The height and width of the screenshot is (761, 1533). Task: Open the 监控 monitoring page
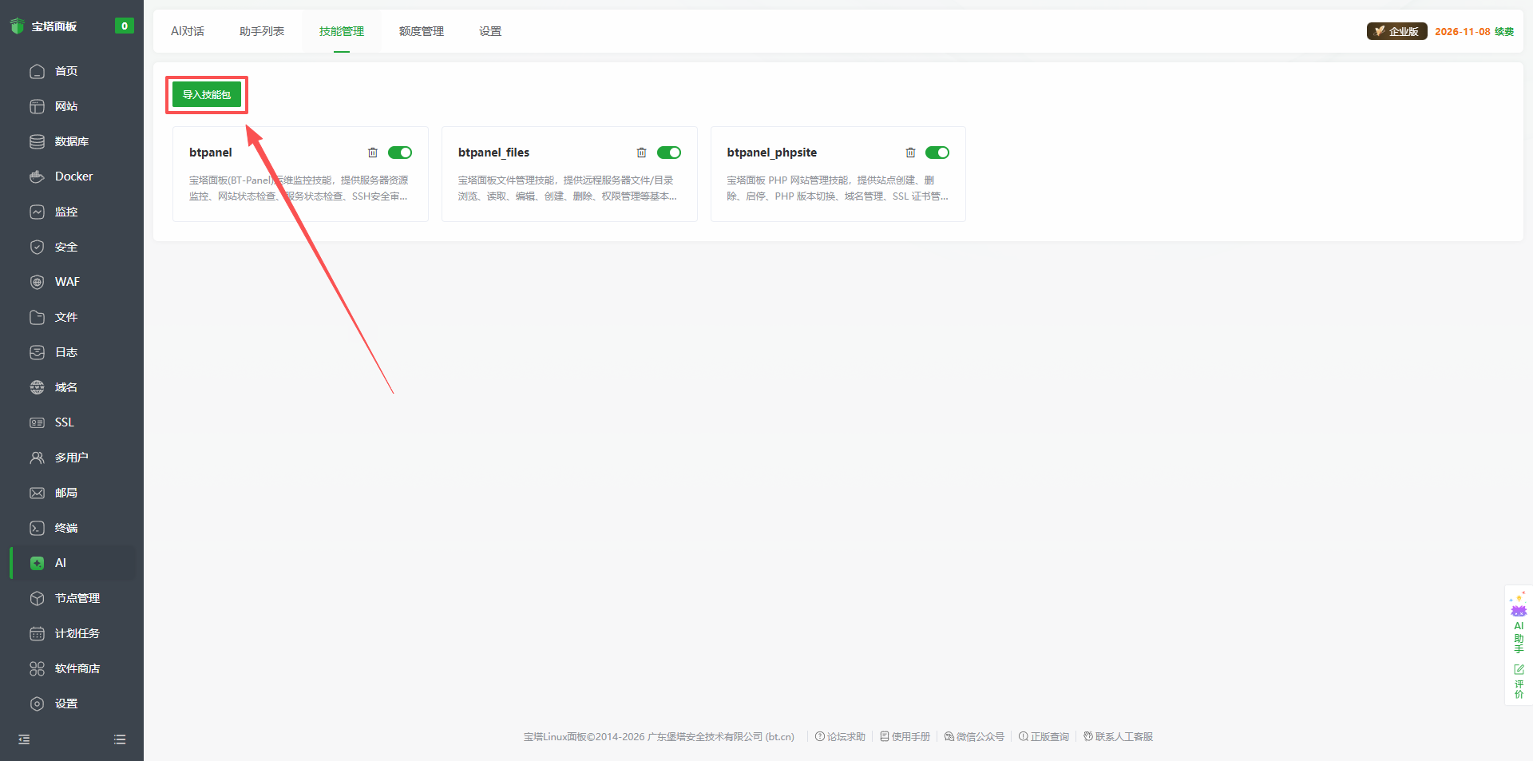(67, 211)
